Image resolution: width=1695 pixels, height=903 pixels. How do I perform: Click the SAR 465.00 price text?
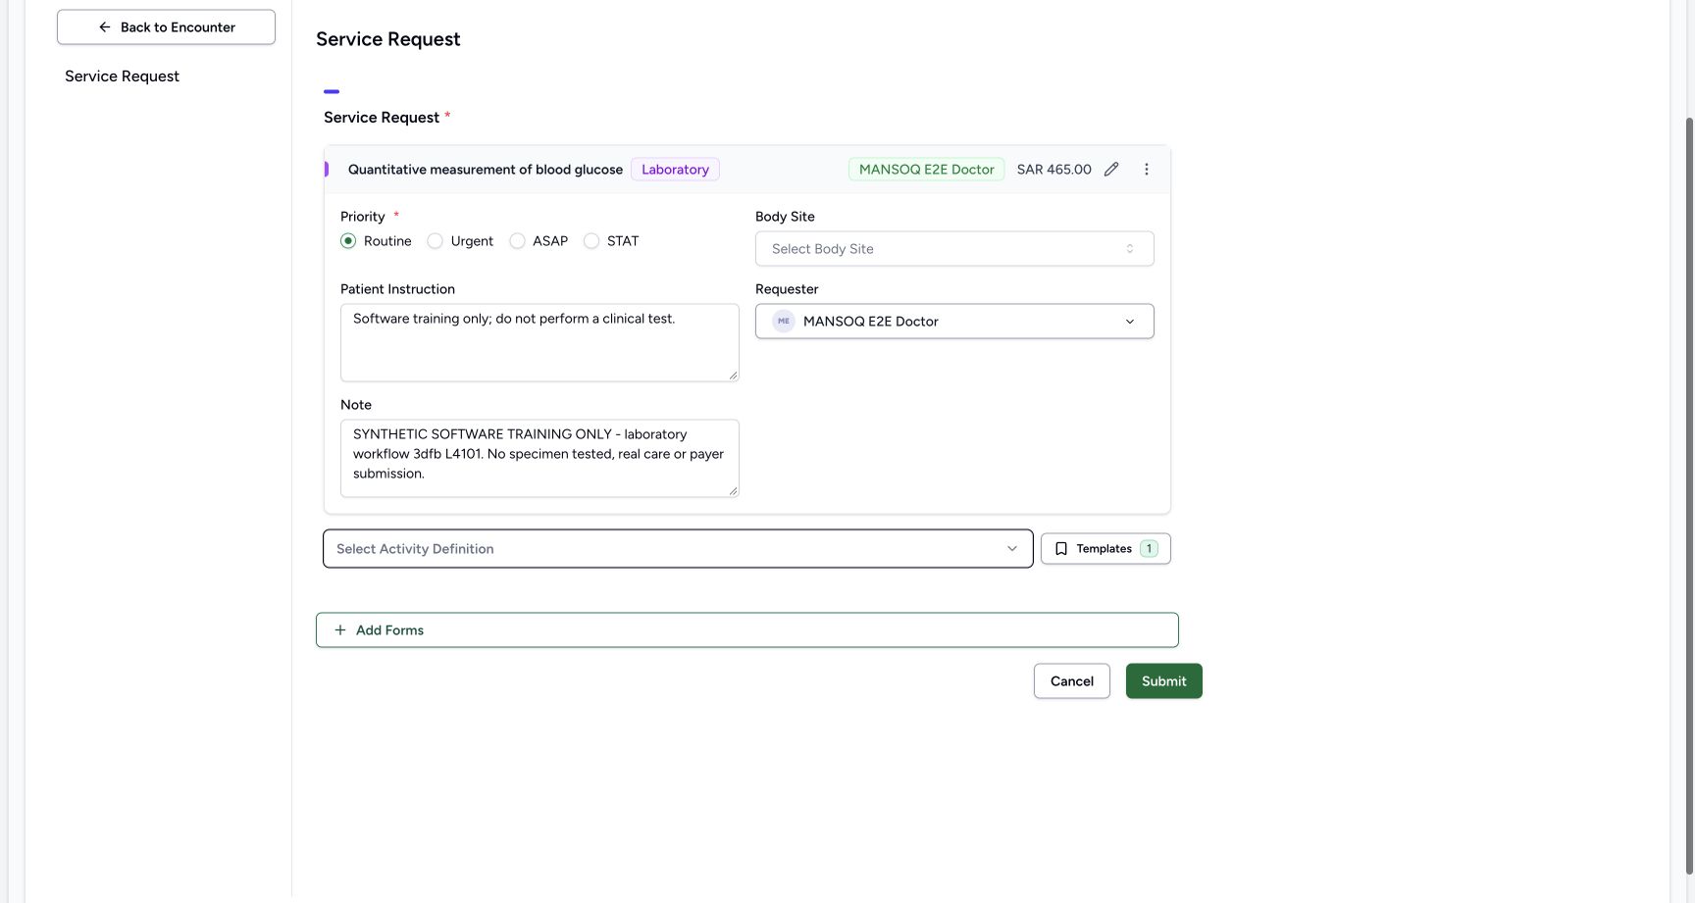click(1054, 170)
